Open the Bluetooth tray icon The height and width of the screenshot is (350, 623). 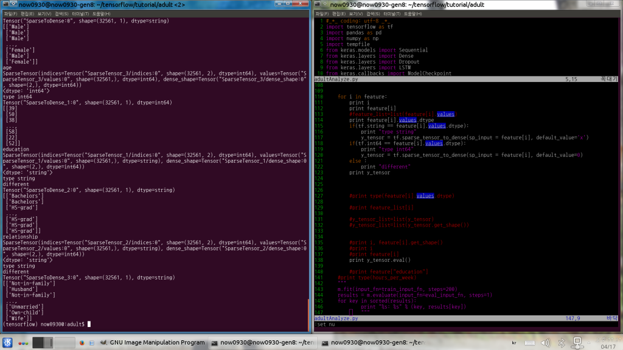[x=562, y=343]
